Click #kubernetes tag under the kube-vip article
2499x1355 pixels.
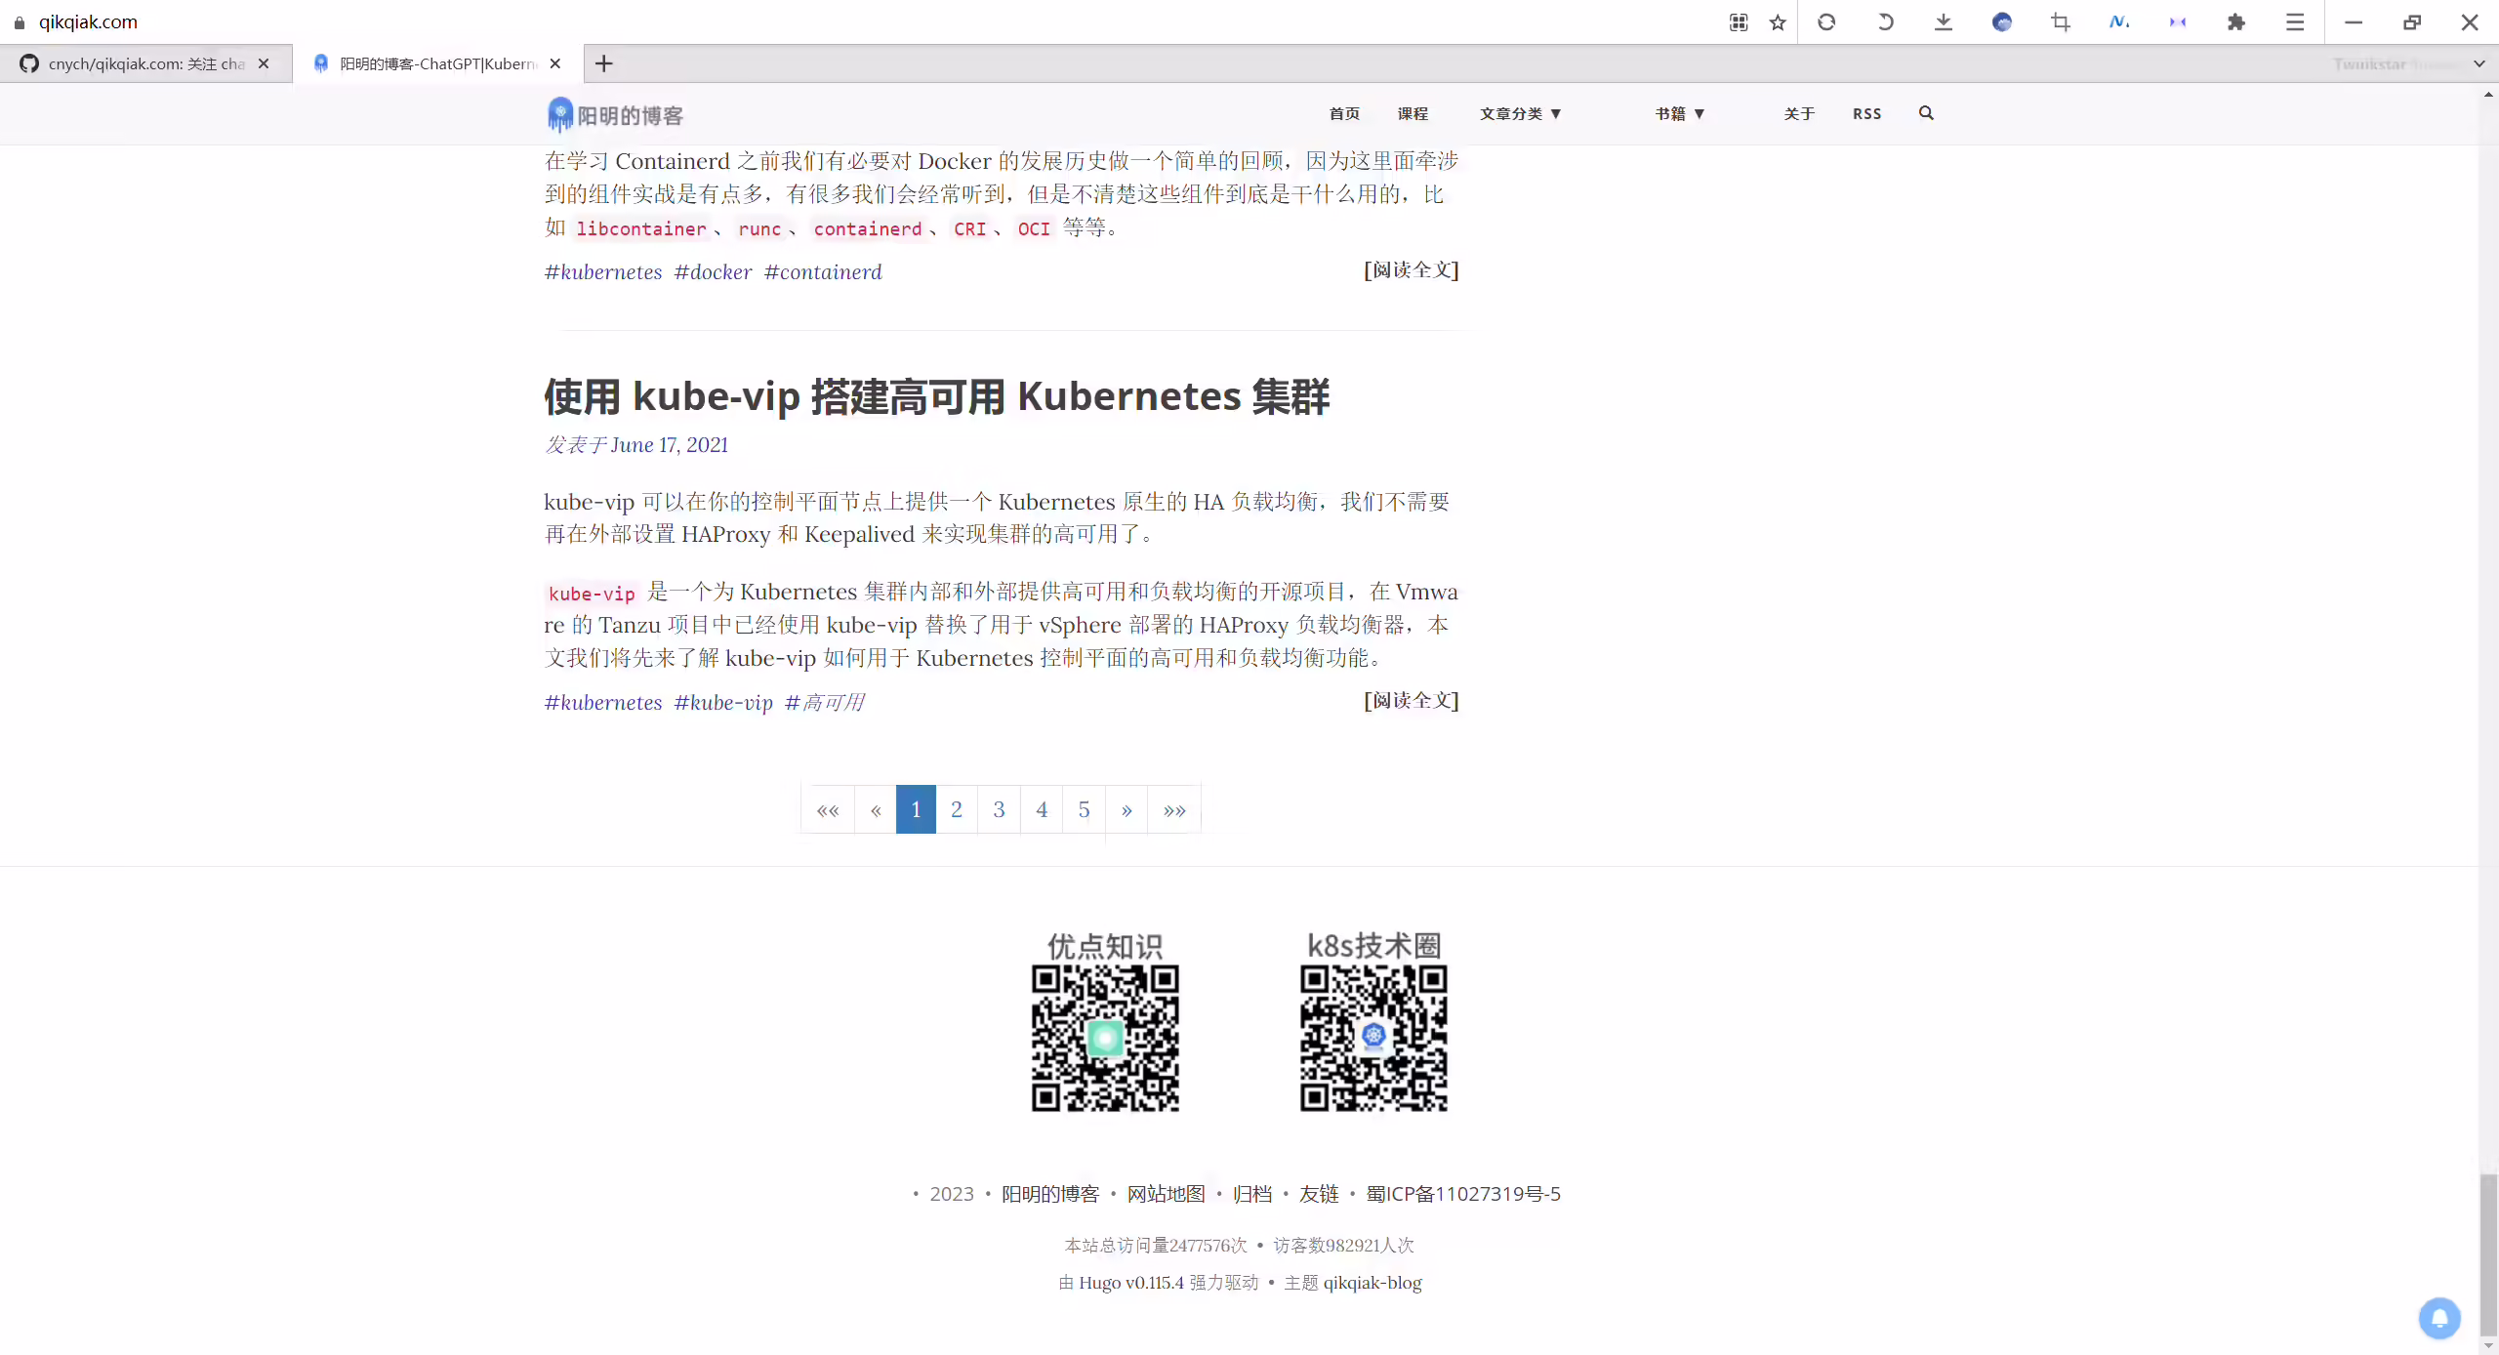click(603, 703)
